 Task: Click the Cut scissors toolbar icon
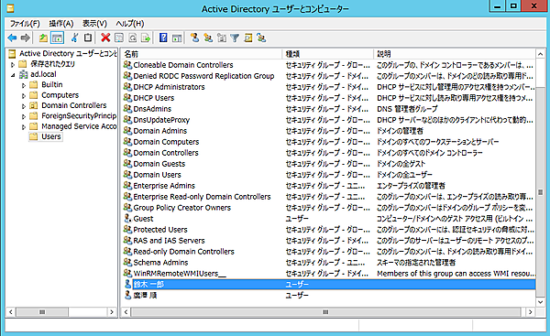tap(75, 38)
